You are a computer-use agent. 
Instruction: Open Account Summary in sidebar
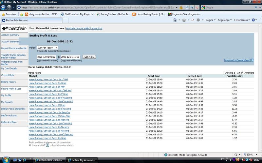tap(10, 35)
